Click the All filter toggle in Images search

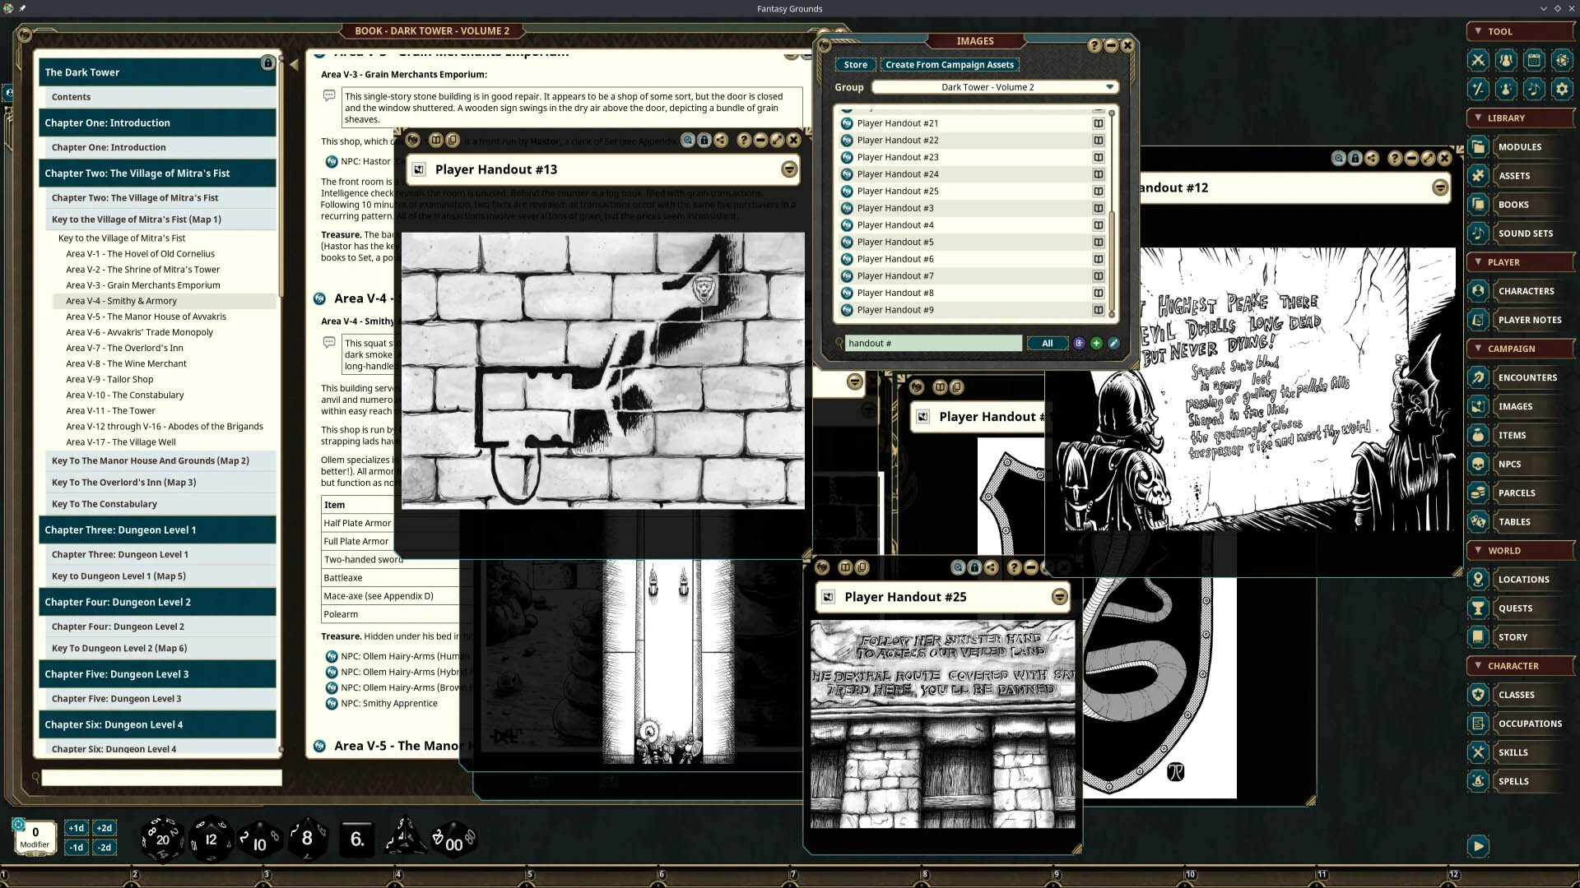coord(1048,343)
